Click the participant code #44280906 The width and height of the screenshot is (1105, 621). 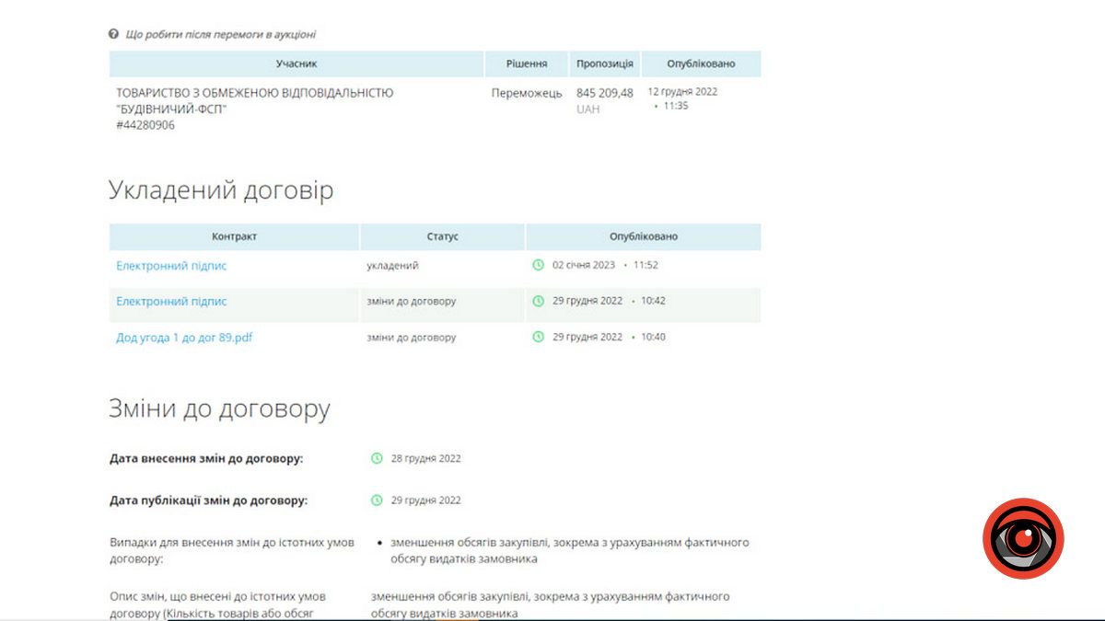(145, 125)
